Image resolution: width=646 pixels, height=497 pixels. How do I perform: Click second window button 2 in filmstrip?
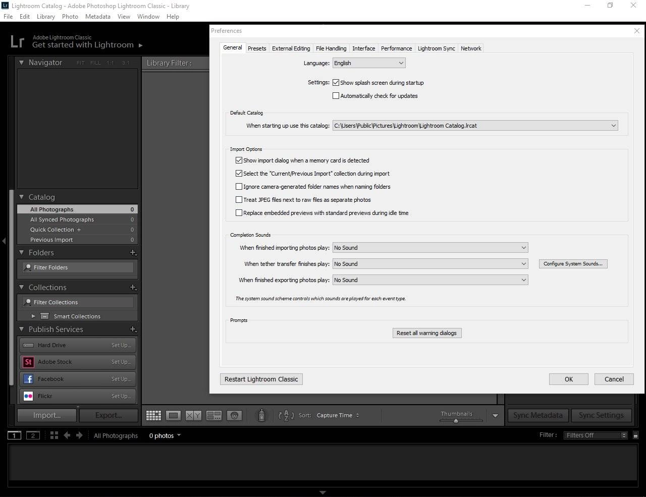[x=33, y=435]
